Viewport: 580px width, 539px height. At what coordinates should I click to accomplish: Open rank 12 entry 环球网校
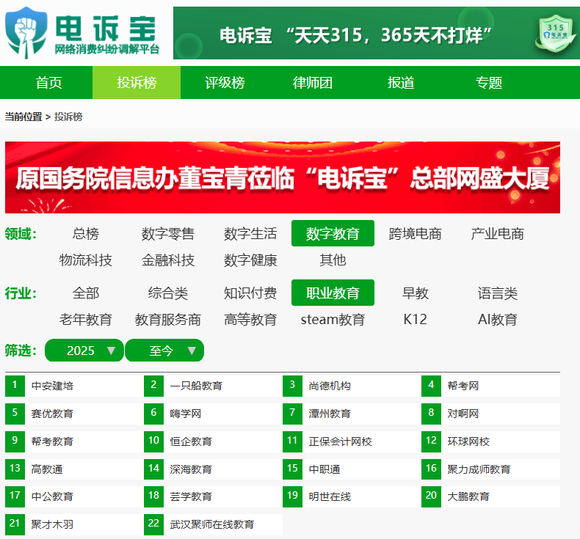pos(468,441)
